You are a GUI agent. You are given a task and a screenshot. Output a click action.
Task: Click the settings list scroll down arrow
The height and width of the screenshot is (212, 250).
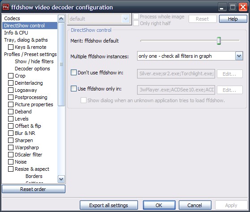tap(61, 179)
